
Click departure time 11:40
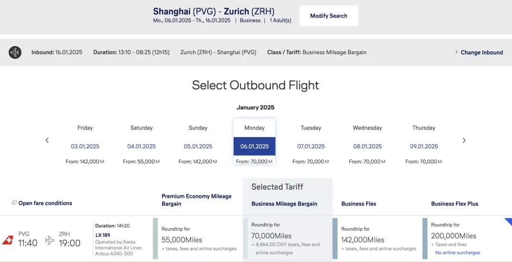[x=27, y=243]
